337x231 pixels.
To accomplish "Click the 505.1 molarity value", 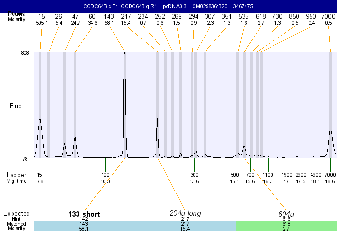I will (x=42, y=23).
